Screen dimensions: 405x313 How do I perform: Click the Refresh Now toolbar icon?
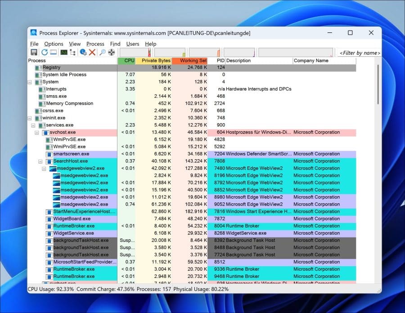tap(44, 52)
